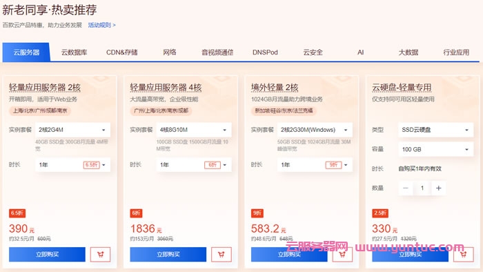483x272 pixels.
Task: Add 轻量应用服务器 4核 to shopping cart
Action: [221, 255]
